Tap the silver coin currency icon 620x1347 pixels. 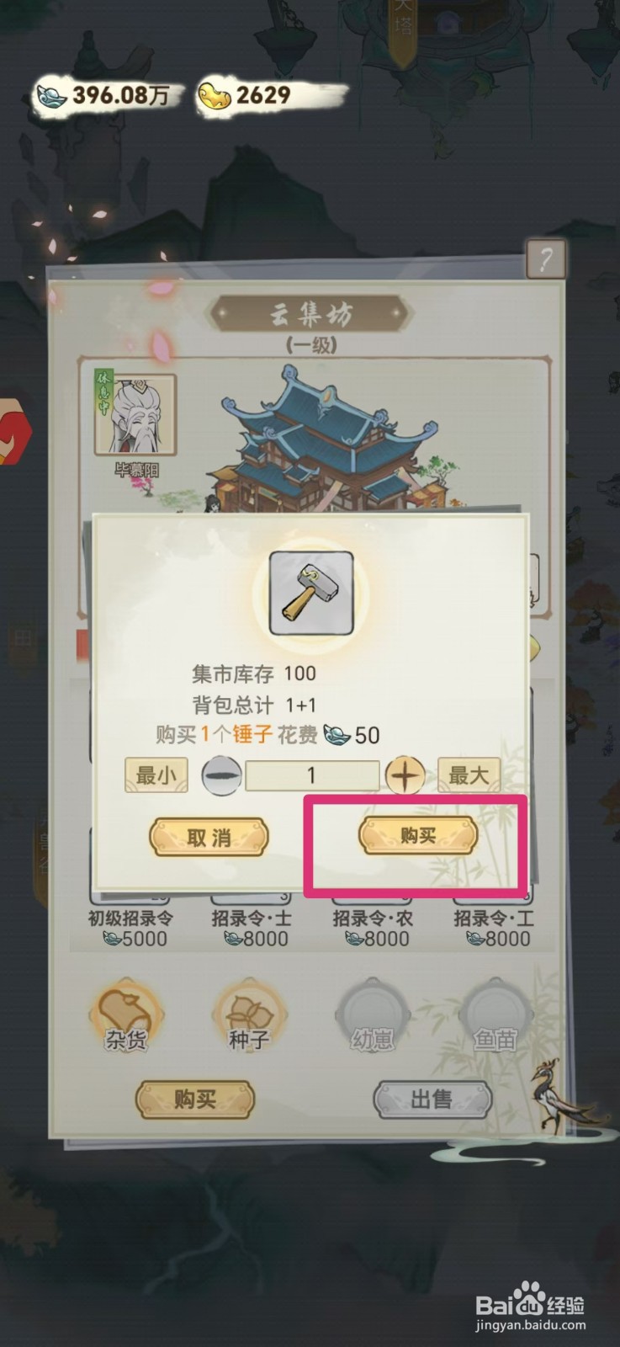click(50, 96)
